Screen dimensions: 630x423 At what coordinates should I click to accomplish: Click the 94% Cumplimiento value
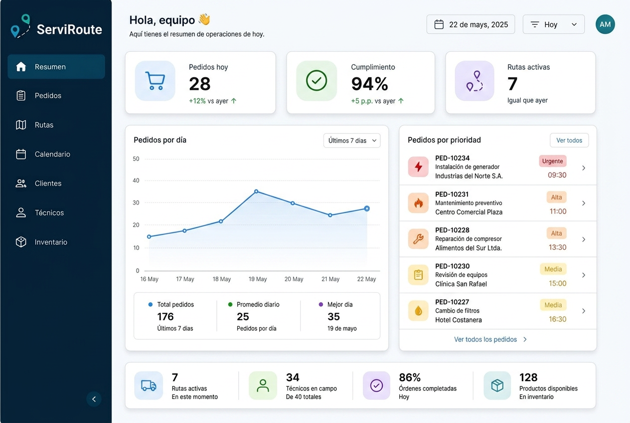click(x=370, y=84)
